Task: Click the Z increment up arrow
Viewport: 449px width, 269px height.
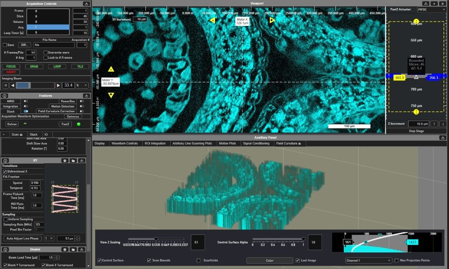Action: click(x=435, y=124)
